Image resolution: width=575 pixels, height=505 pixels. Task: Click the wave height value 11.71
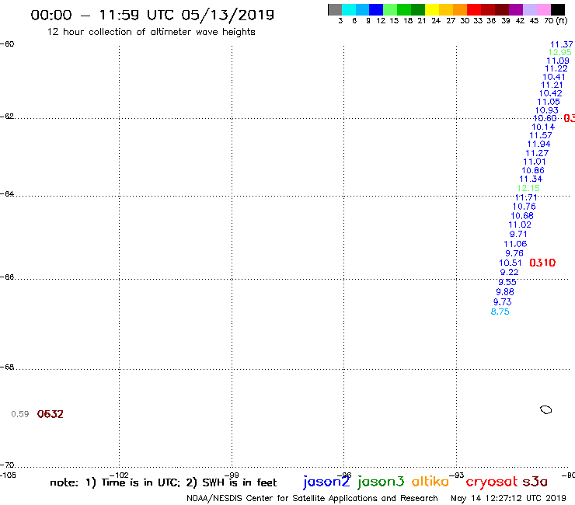pyautogui.click(x=526, y=197)
